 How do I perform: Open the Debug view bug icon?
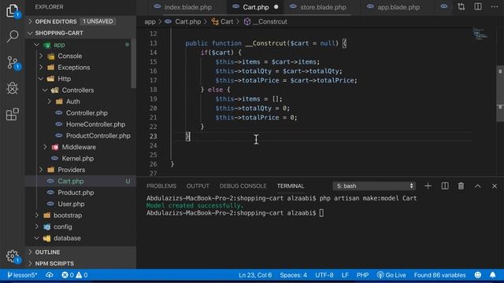coord(13,88)
